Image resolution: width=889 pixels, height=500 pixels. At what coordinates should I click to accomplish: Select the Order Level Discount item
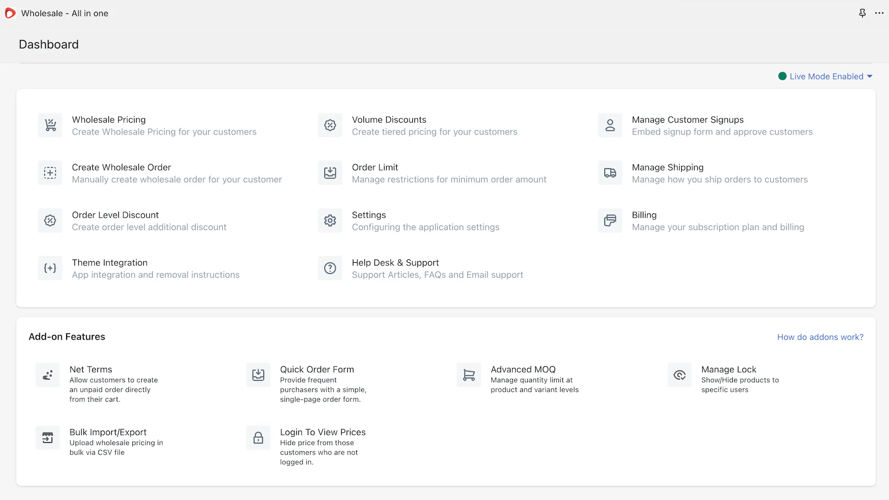[x=115, y=216]
